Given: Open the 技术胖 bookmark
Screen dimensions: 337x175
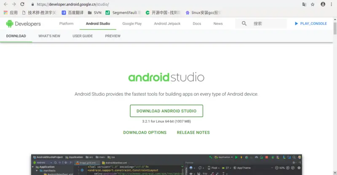Looking at the screenshot, I should [x=39, y=13].
